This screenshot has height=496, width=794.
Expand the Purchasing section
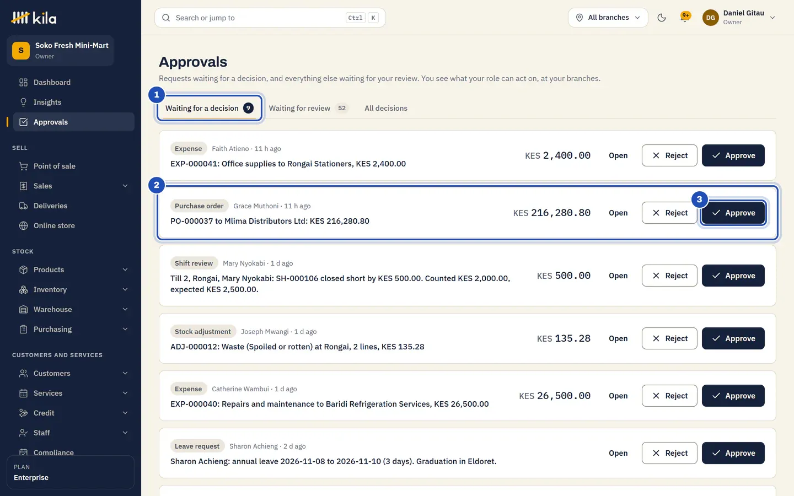pos(73,329)
